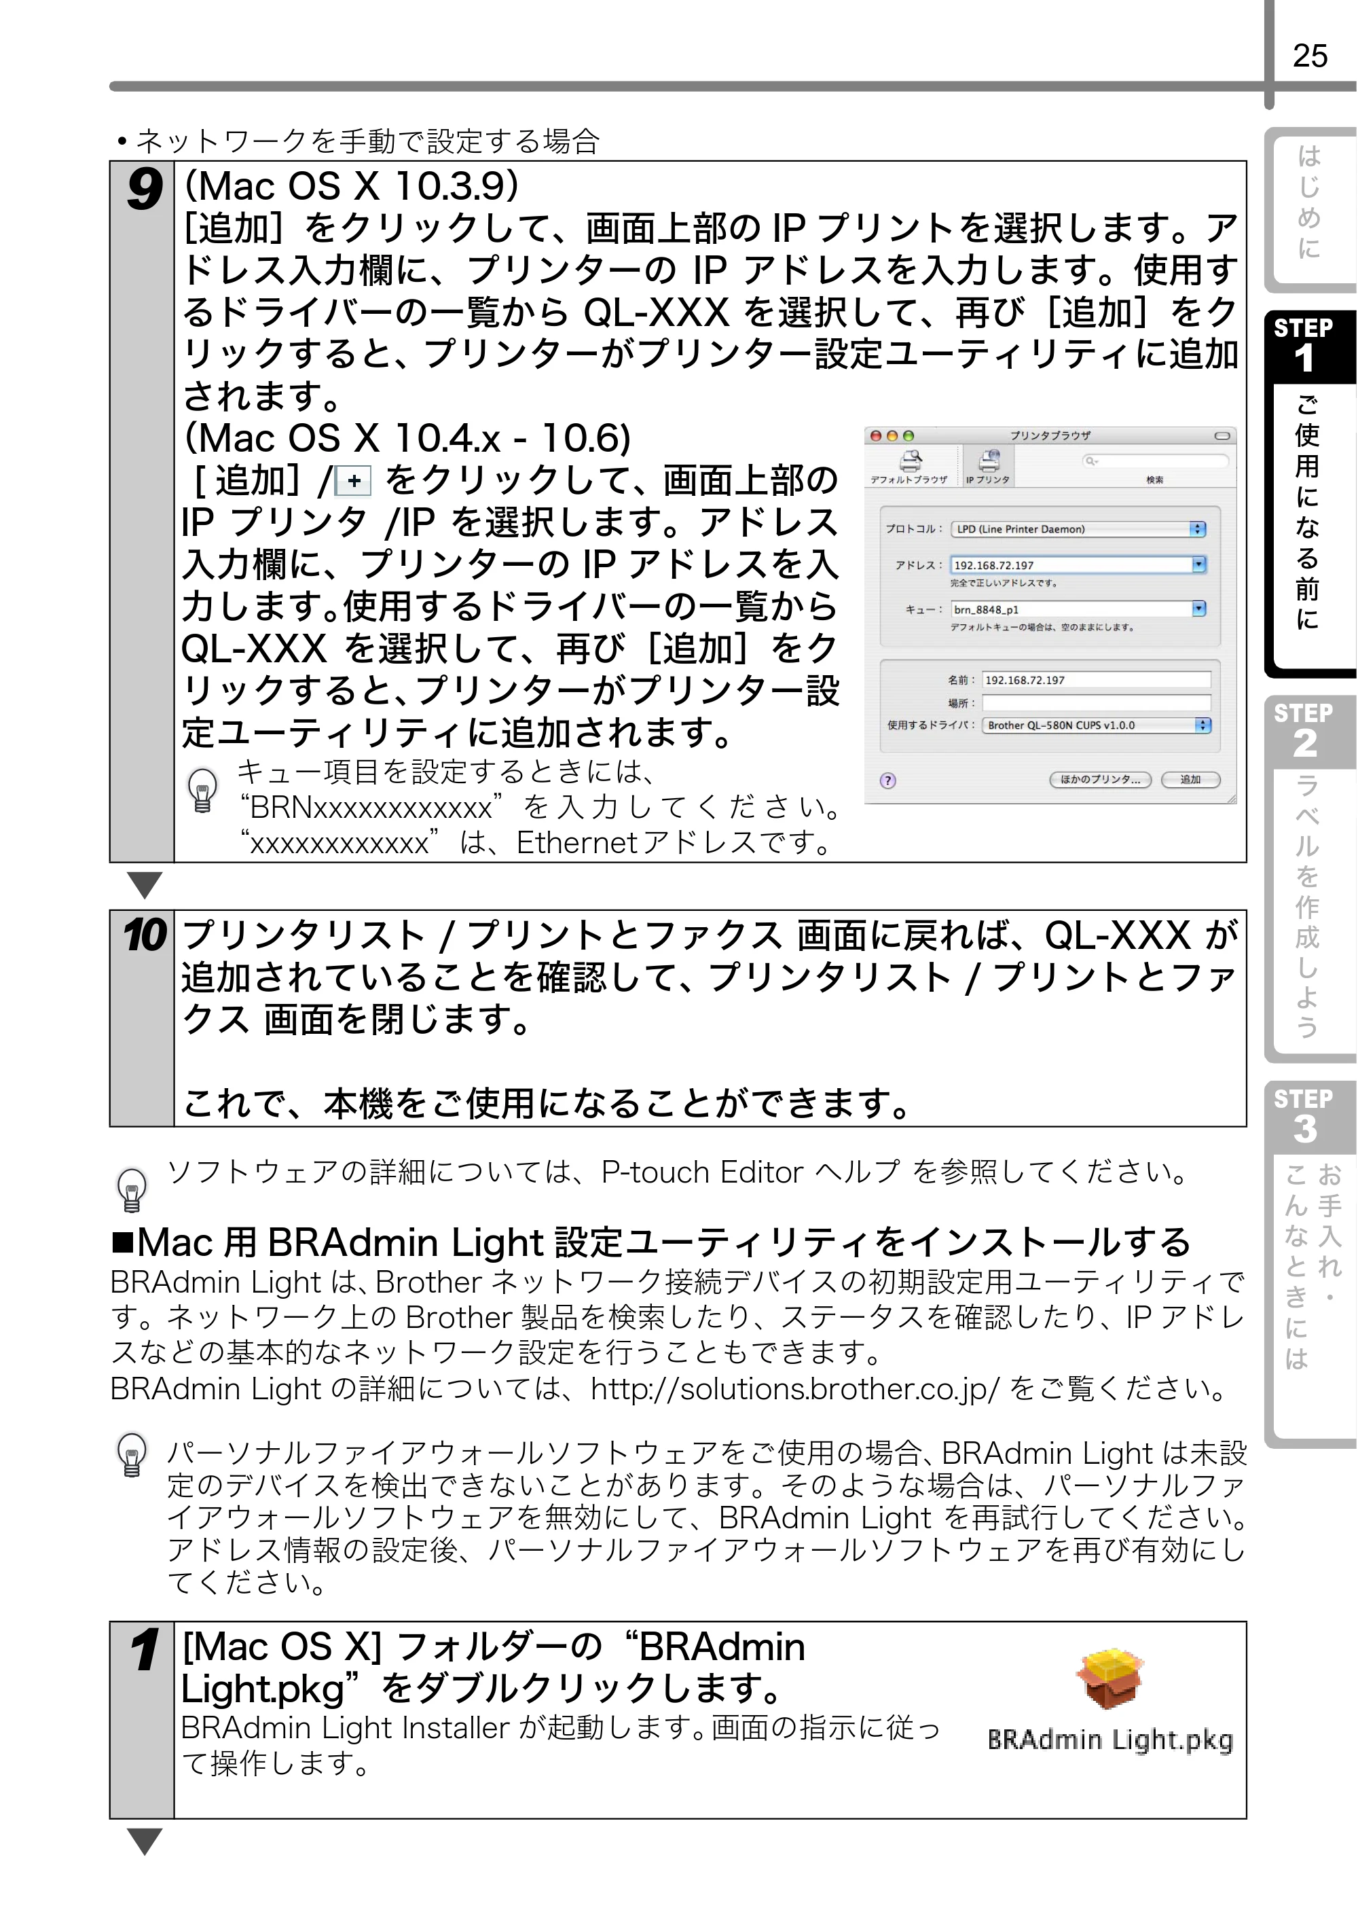Expand the アドレス field dropdown arrow
Screen dimensions: 1358x1925
click(1198, 564)
